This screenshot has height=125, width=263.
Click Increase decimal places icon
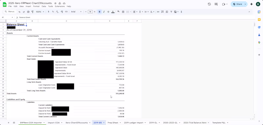click(61, 12)
